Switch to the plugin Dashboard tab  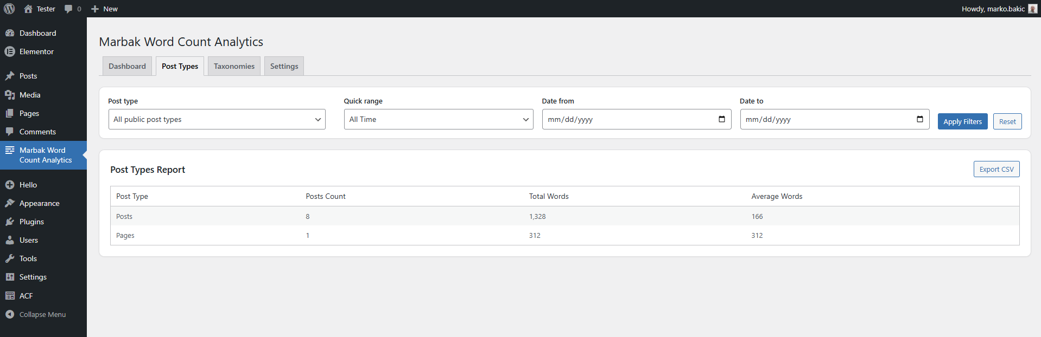(127, 66)
